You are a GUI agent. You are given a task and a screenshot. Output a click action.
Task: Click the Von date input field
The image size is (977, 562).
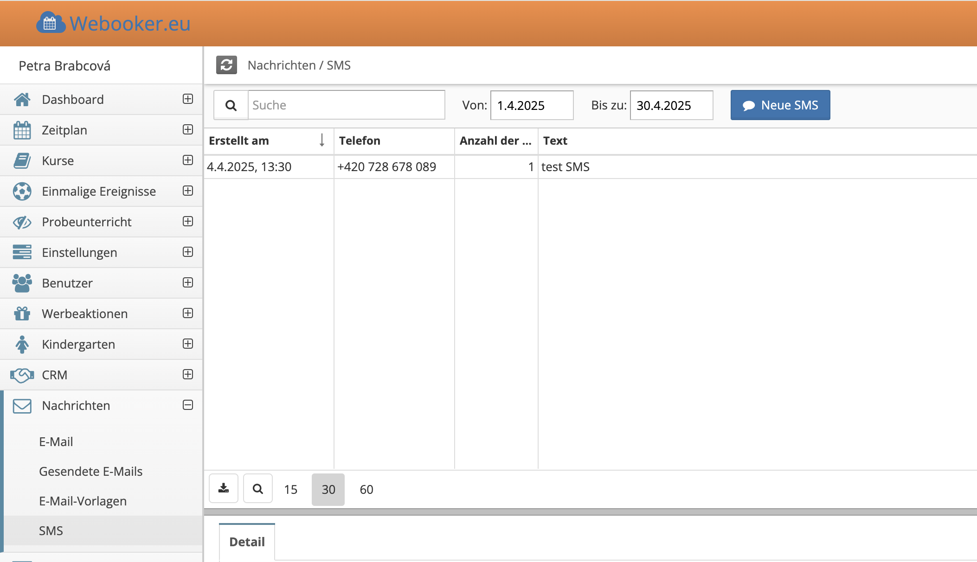[532, 105]
